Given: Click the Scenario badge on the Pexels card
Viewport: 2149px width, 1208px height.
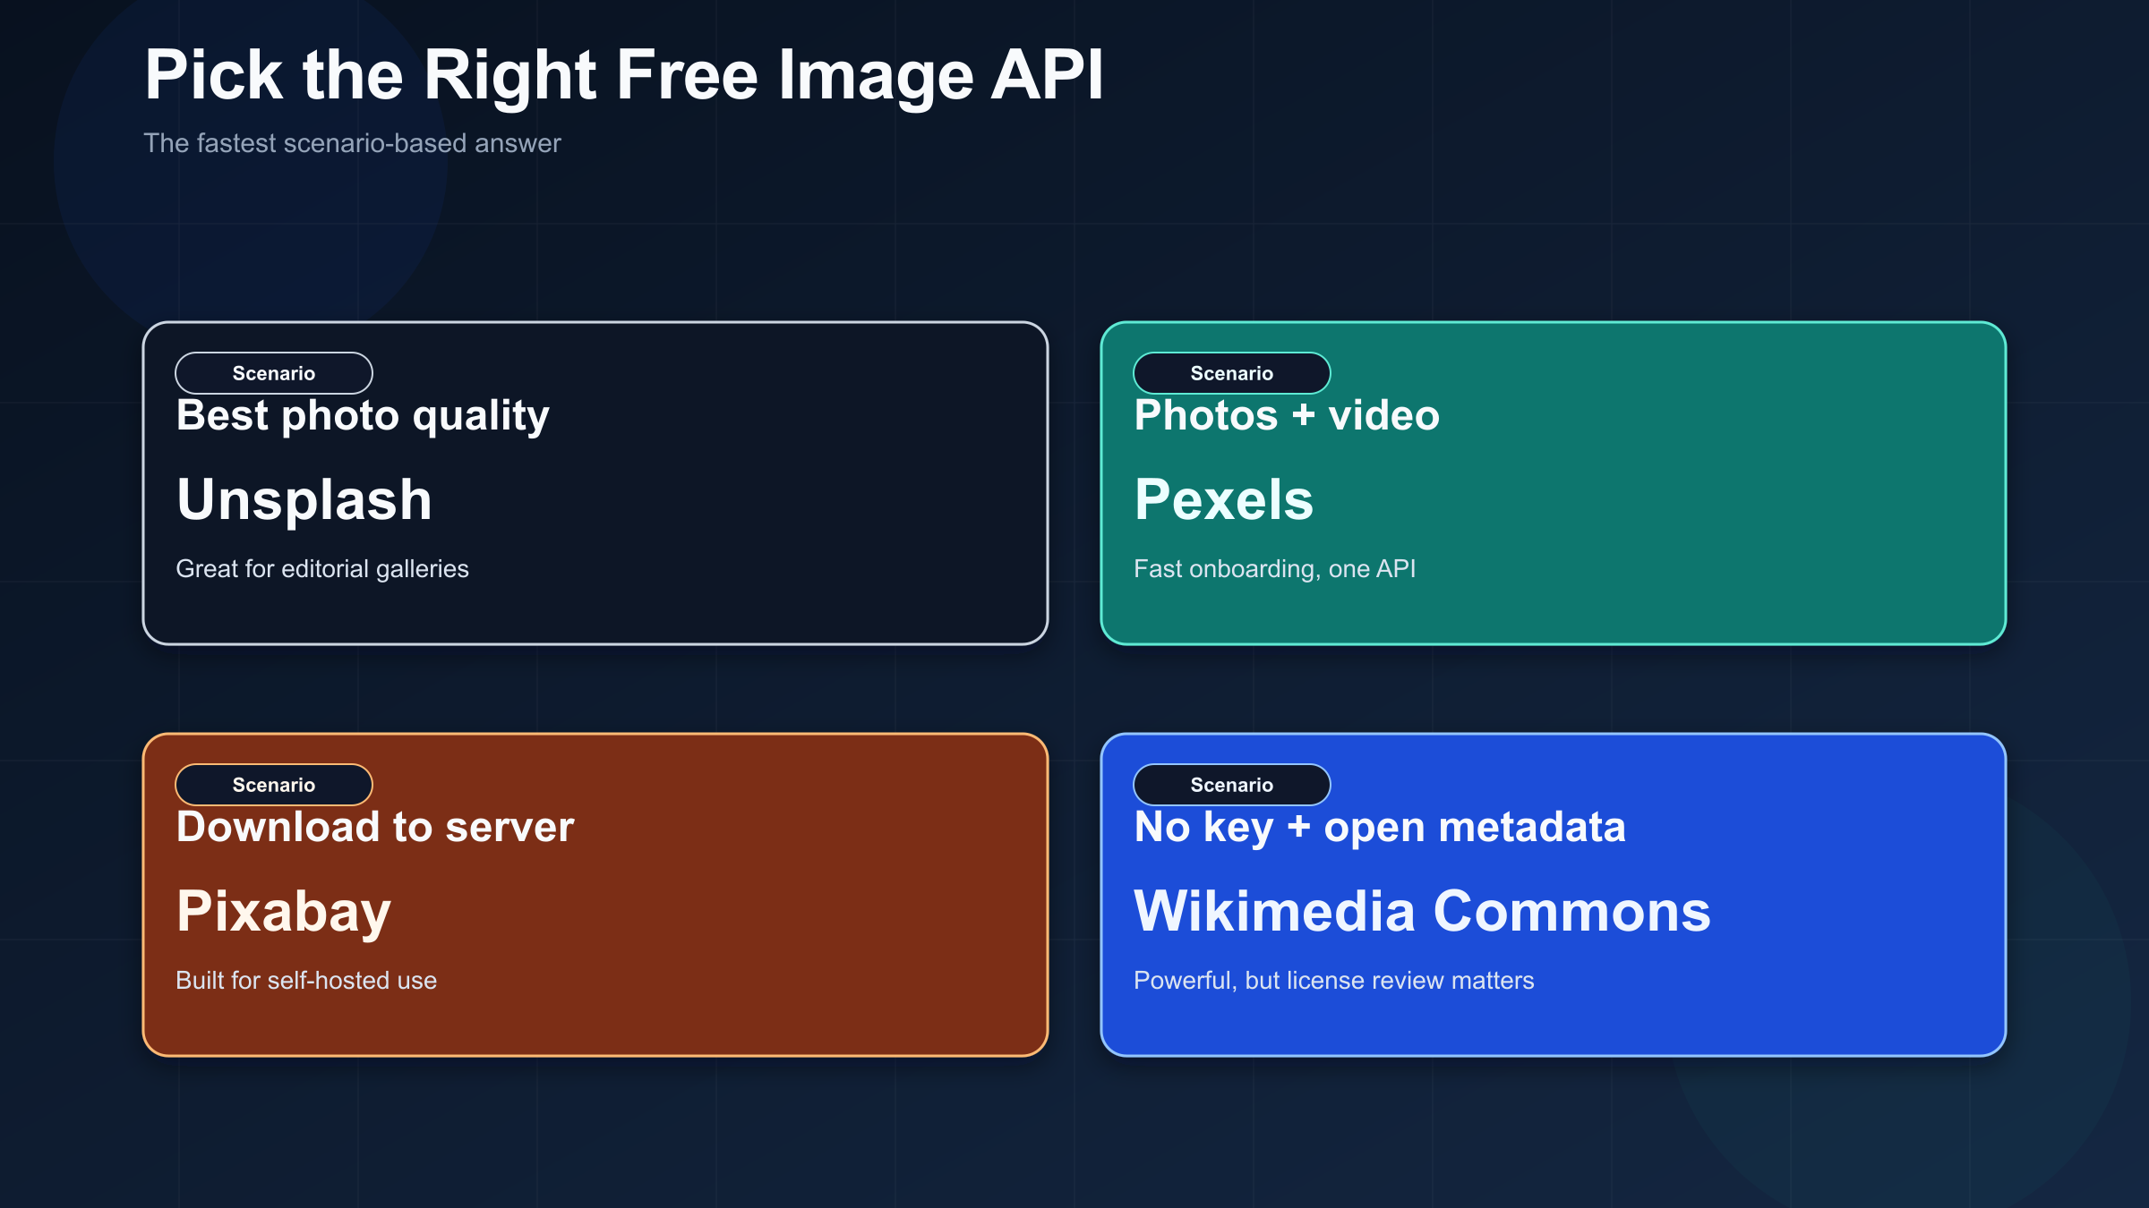Looking at the screenshot, I should (x=1231, y=373).
